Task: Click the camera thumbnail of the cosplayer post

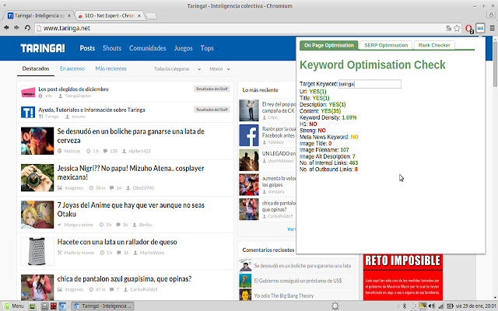Action: click(37, 178)
